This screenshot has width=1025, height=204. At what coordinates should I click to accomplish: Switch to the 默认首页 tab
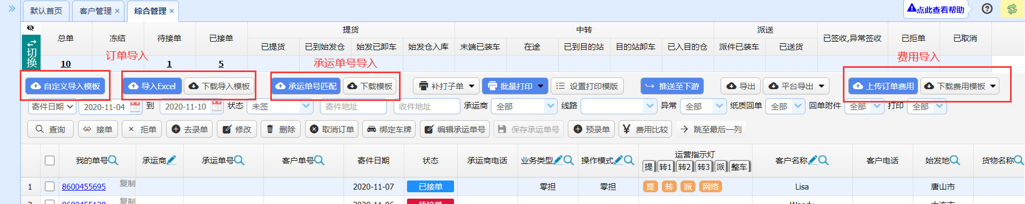pos(46,11)
